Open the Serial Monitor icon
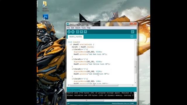The image size is (187, 105). pos(132,32)
